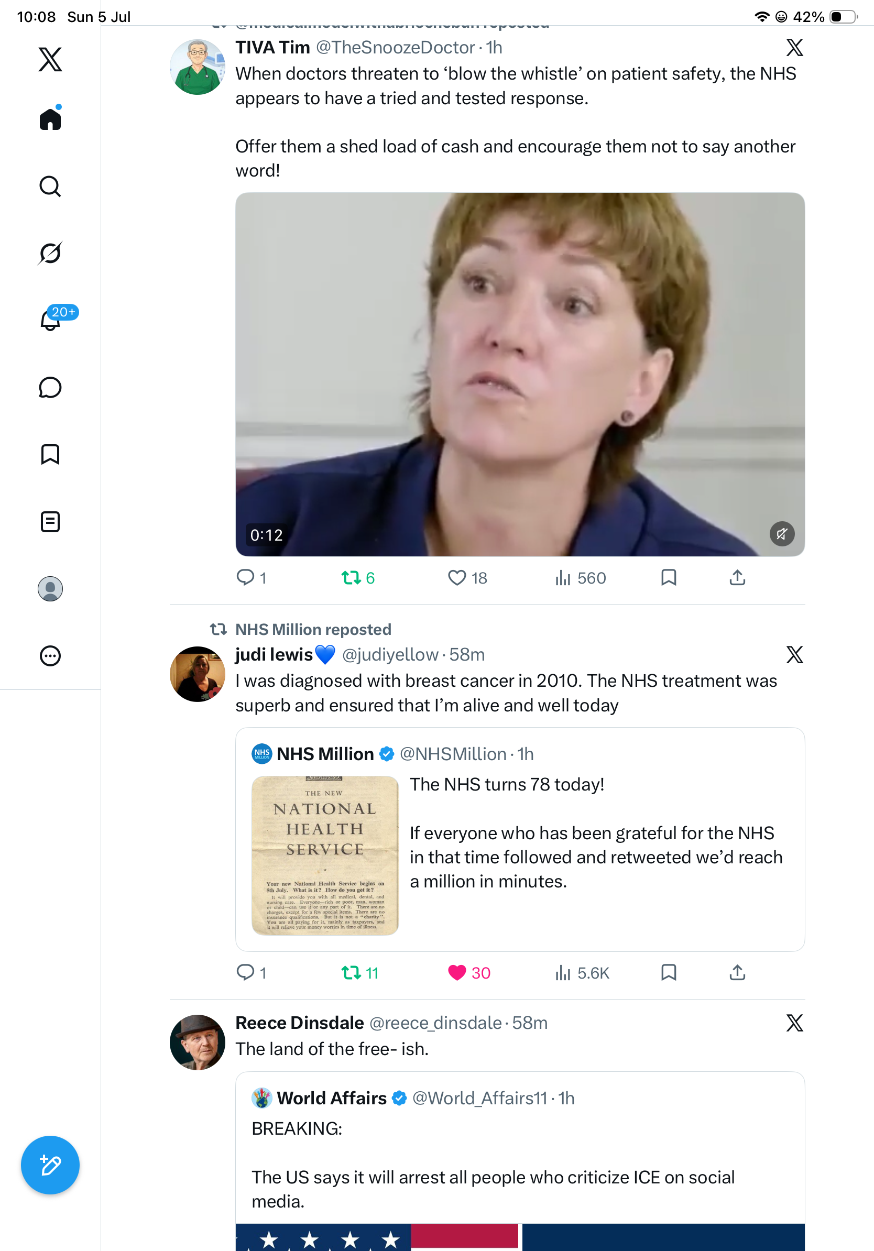Open the National Health Service leaflet thumbnail
The image size is (874, 1251).
(x=325, y=855)
